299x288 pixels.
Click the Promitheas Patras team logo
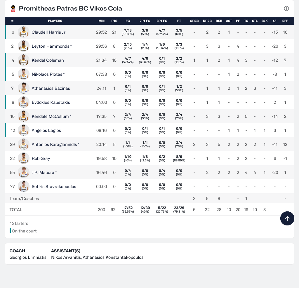point(13,8)
